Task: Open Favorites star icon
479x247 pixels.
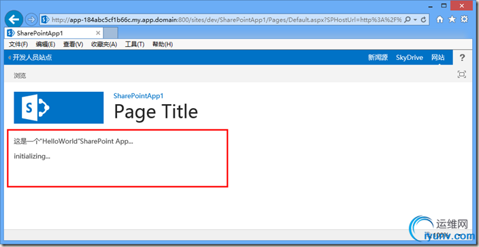Action: click(452, 19)
